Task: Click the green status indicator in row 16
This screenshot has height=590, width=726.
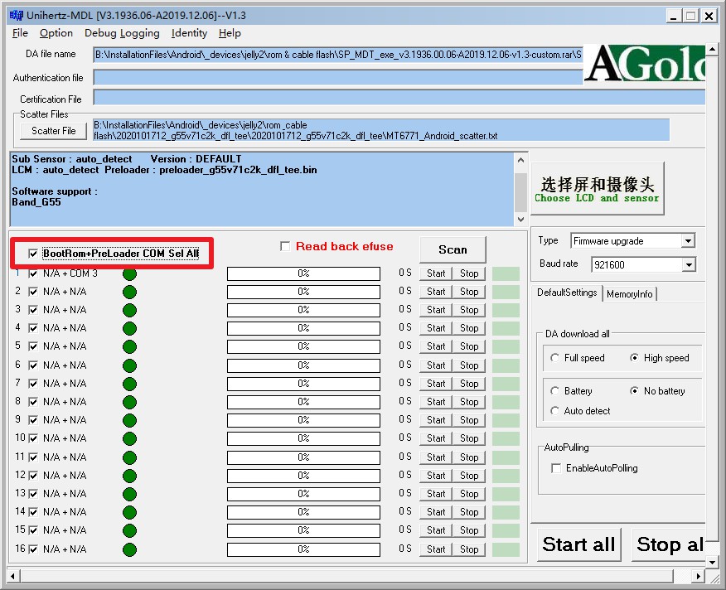Action: tap(129, 549)
